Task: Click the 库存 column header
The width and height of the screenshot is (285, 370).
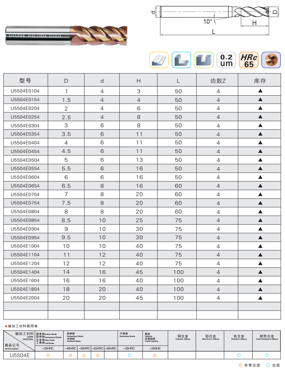Action: [x=260, y=81]
